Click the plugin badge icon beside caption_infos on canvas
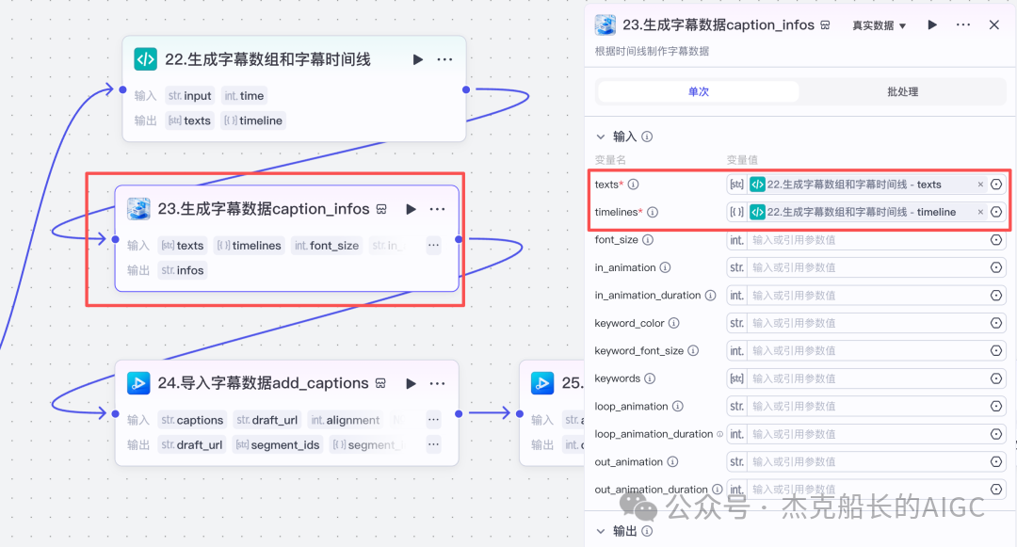The image size is (1017, 547). click(381, 209)
